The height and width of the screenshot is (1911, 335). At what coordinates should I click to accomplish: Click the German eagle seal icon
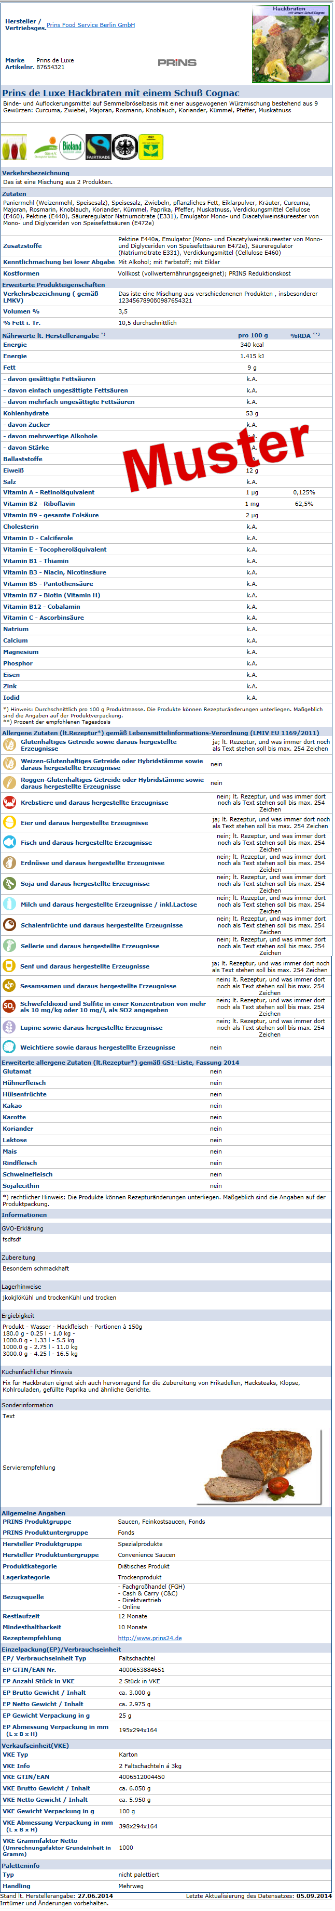click(124, 147)
